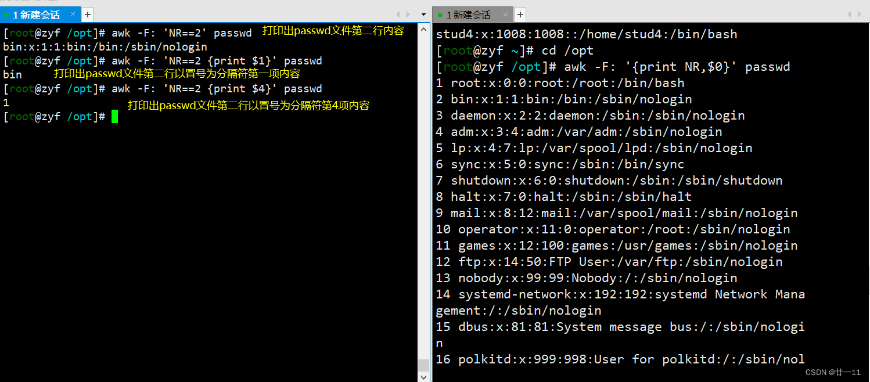The image size is (870, 382).
Task: Click the output bin:x:1:1:bin:/bin:/sbin/nologin in left terminal
Action: click(105, 47)
